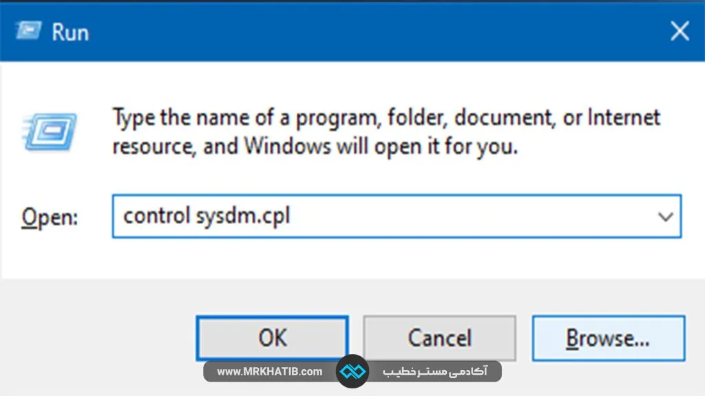The height and width of the screenshot is (396, 705).
Task: Click the word 'Internet' in the description
Action: click(624, 118)
